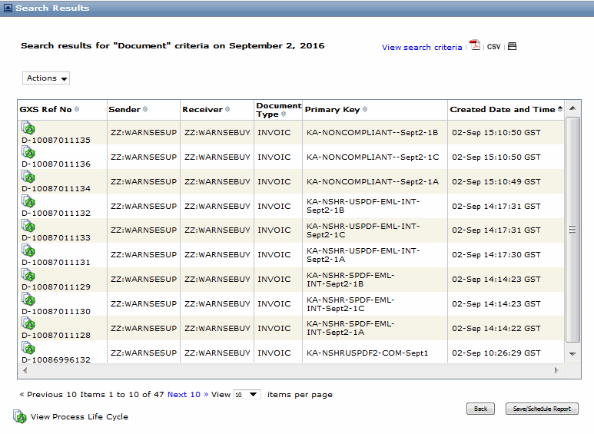Sort by Sender column header
The width and height of the screenshot is (594, 434).
coord(124,110)
